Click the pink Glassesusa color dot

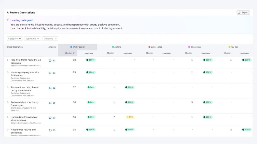coord(189,47)
